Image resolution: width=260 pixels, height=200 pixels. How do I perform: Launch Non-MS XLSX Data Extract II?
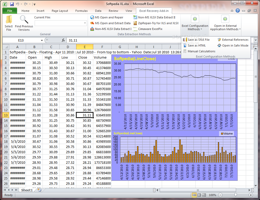pyautogui.click(x=154, y=17)
